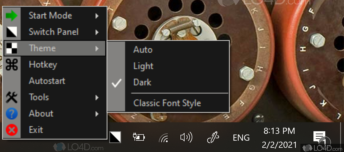The height and width of the screenshot is (152, 344).
Task: Click the blue question mark About icon
Action: click(x=12, y=113)
